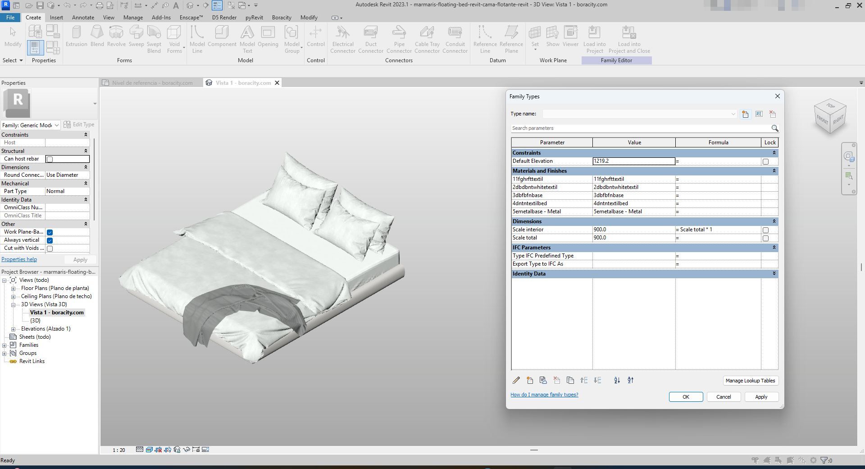Open the Pipe Connector tool
The height and width of the screenshot is (469, 865).
pos(399,39)
